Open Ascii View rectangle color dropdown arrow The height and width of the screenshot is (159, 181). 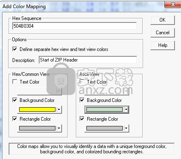click(126, 128)
